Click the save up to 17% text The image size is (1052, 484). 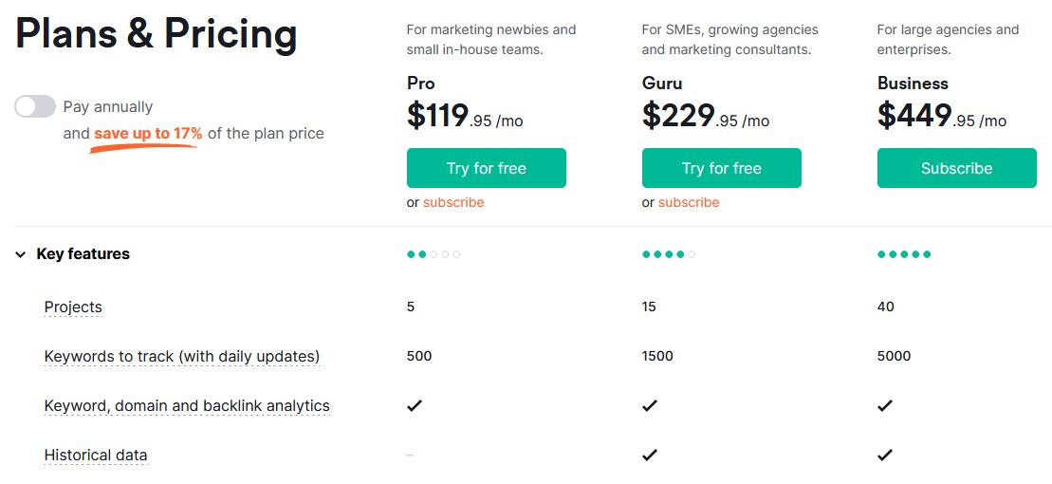[148, 133]
